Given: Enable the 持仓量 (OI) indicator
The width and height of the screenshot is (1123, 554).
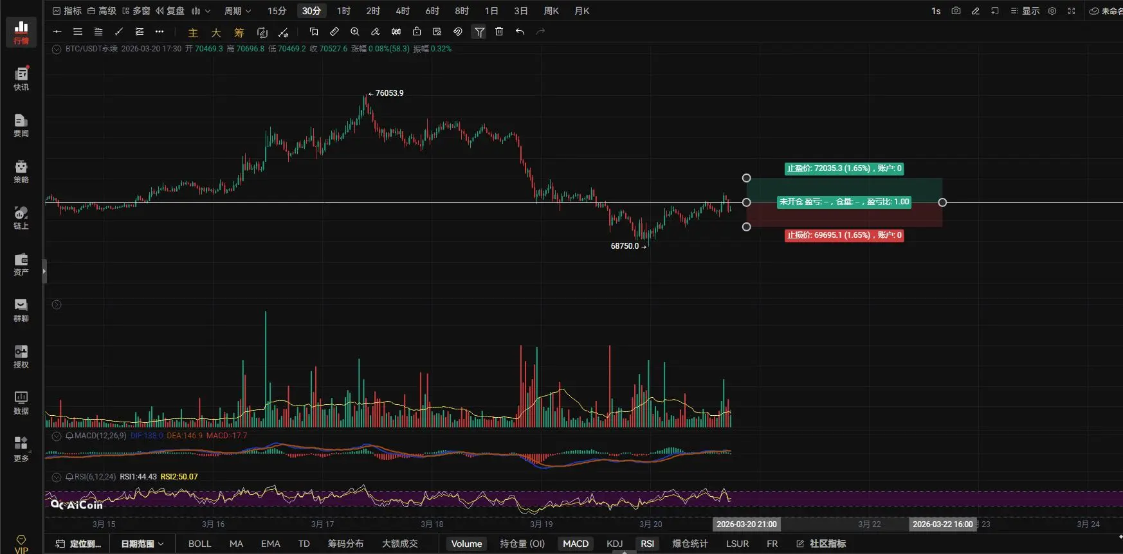Looking at the screenshot, I should [x=522, y=544].
